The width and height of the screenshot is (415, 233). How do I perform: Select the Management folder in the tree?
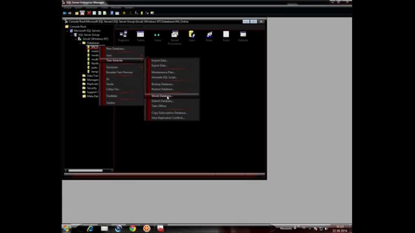point(92,80)
